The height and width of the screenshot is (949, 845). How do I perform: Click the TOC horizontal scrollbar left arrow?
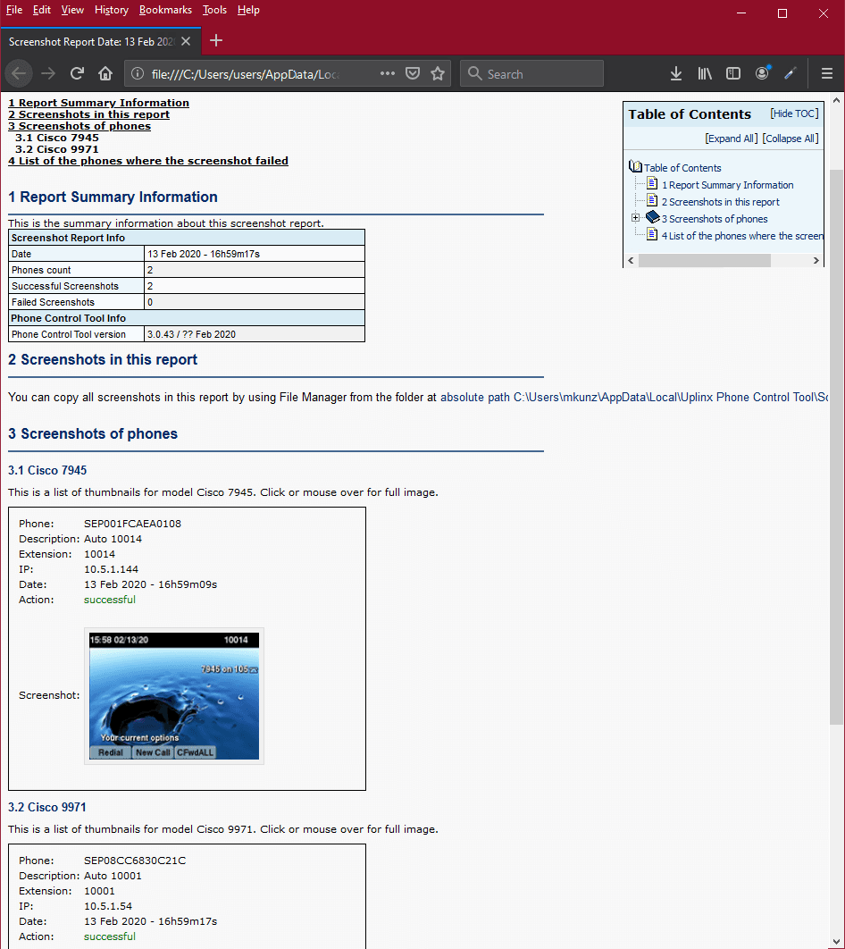[x=631, y=260]
